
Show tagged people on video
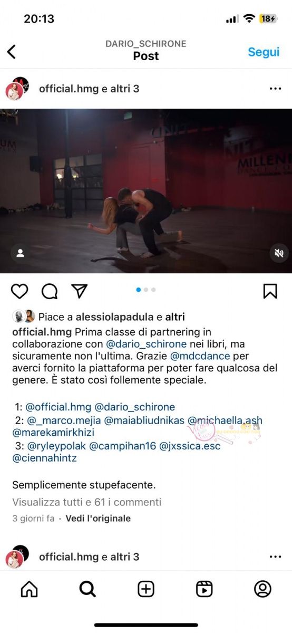tap(20, 253)
